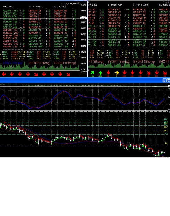Click the GBPCHF 12 row
Screen dimensions: 170x216
119,26
